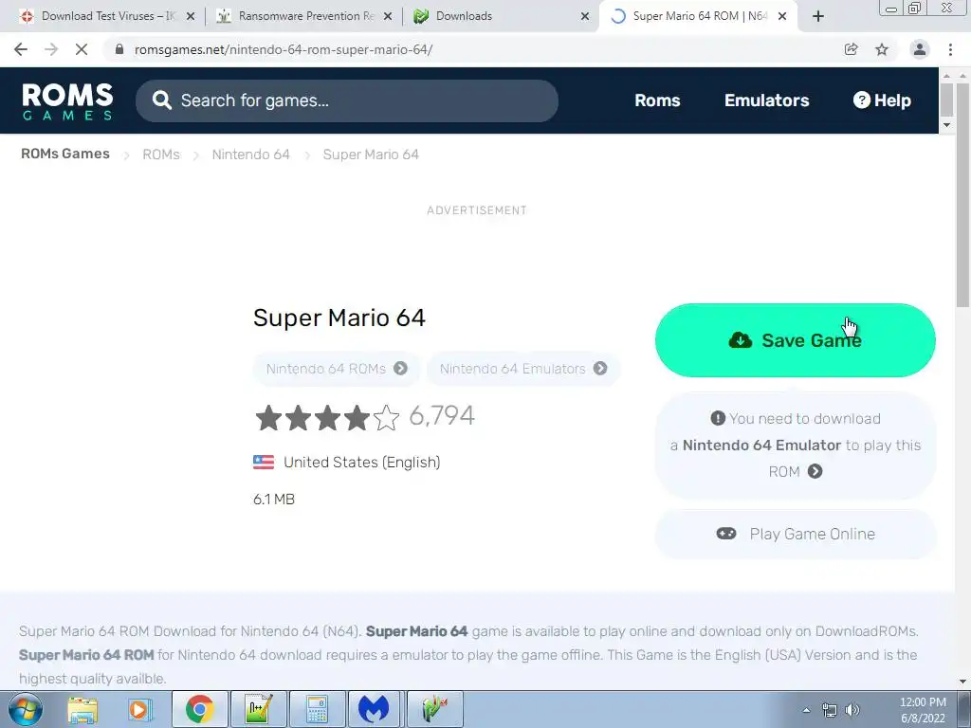Focus the Search for games field
Image resolution: width=971 pixels, height=728 pixels.
347,100
